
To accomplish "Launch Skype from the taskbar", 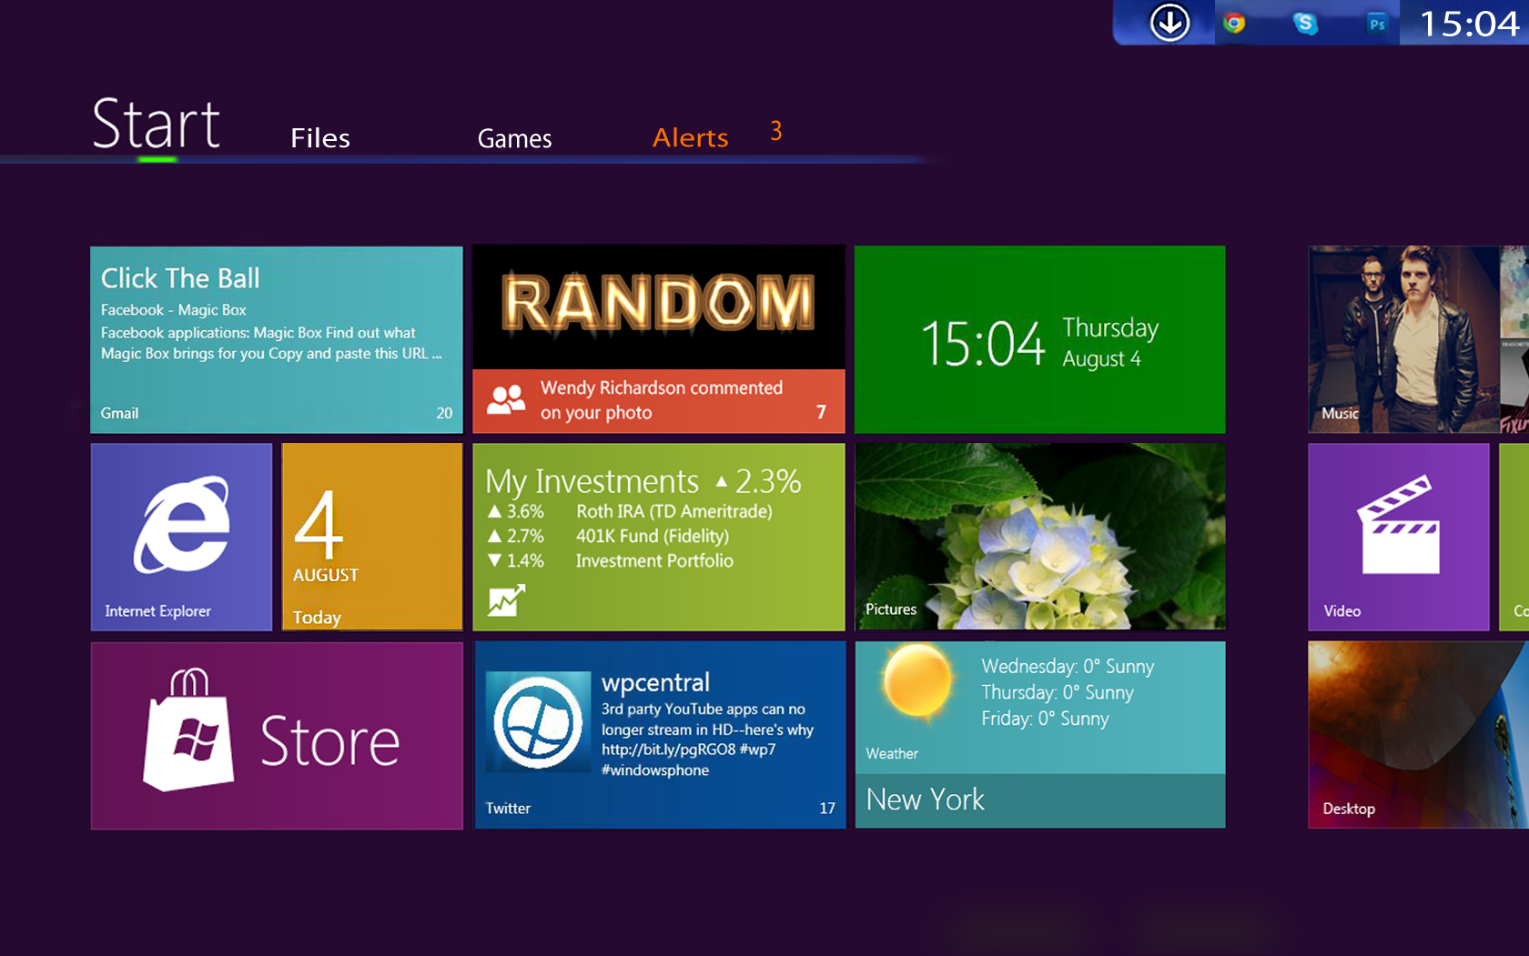I will 1305,22.
